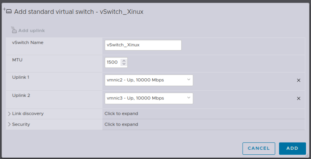Expand the Security section
Image resolution: width=311 pixels, height=159 pixels.
(x=9, y=124)
